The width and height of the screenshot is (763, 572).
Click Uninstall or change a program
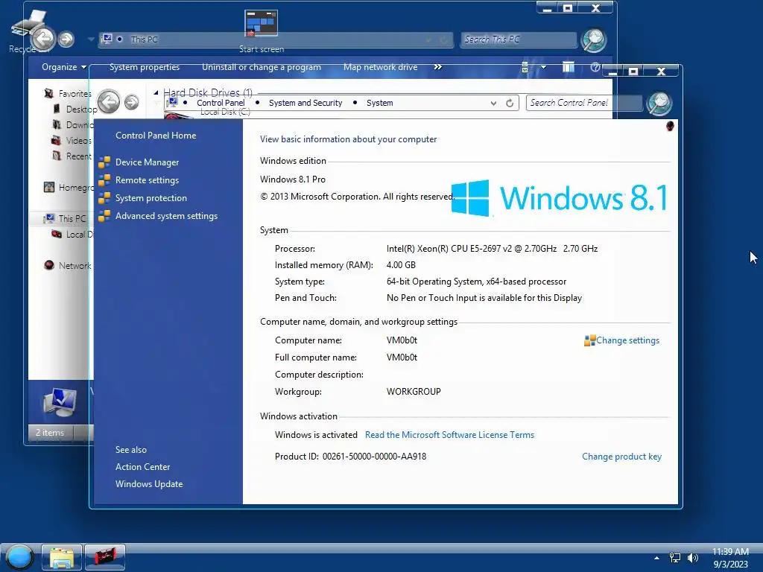262,67
